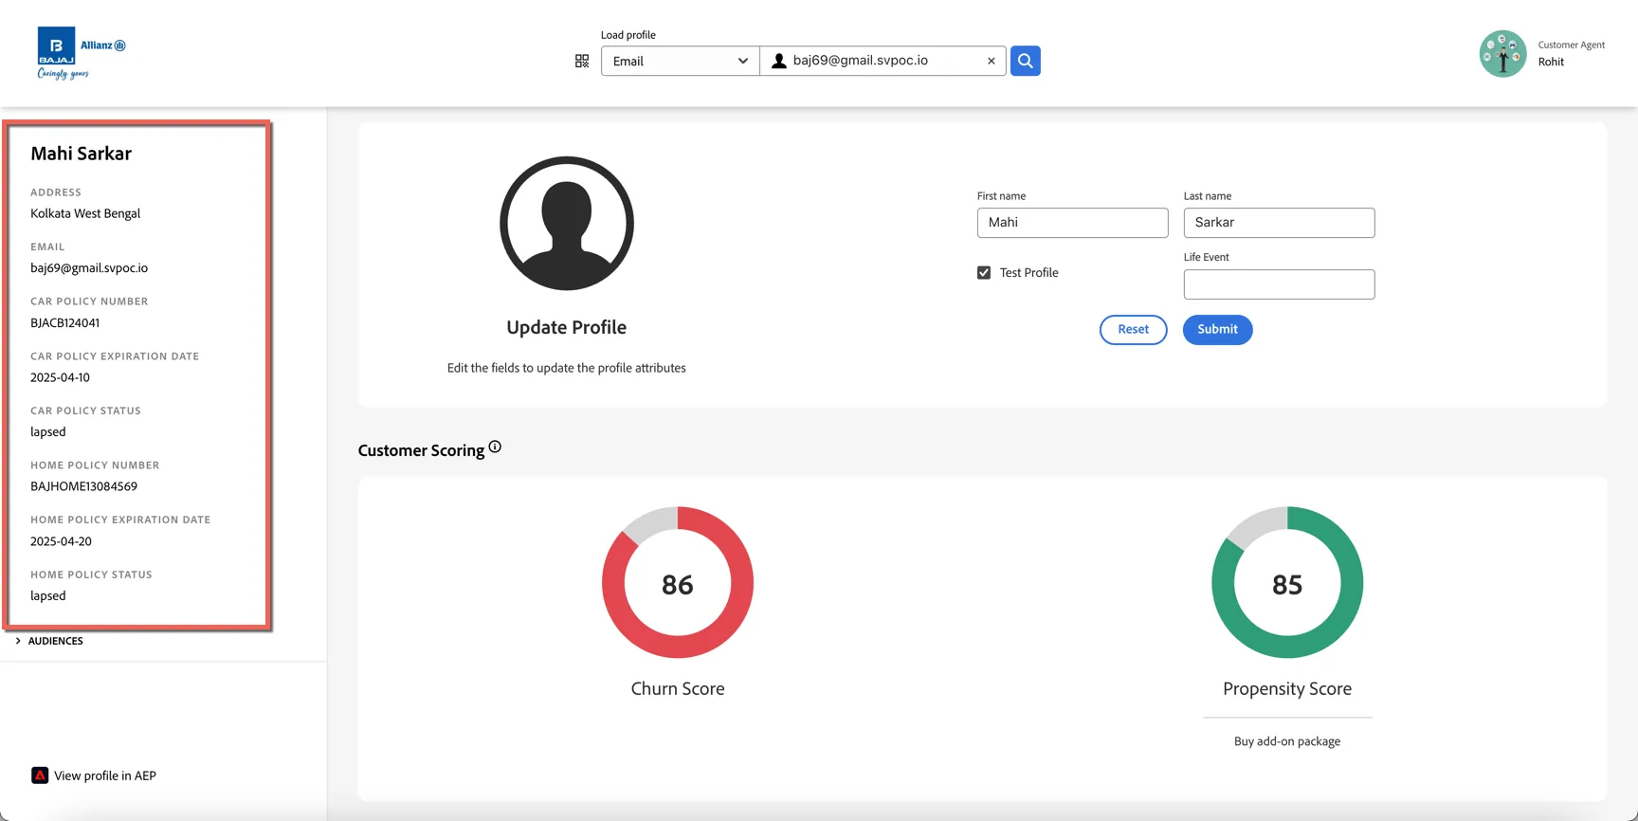Click car policy expiration date 2025-04-10
This screenshot has height=821, width=1638.
[x=60, y=377]
